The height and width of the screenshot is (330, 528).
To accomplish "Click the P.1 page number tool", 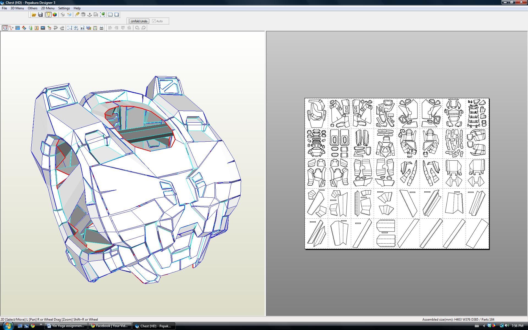I will pos(82,28).
